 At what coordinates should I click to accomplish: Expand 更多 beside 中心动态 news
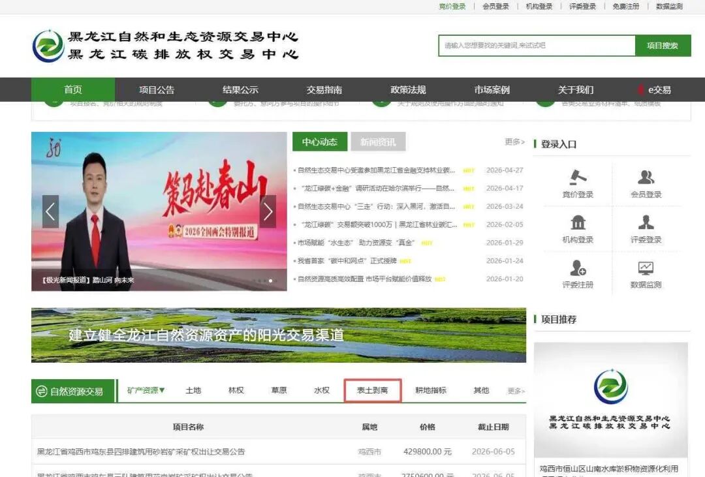514,142
